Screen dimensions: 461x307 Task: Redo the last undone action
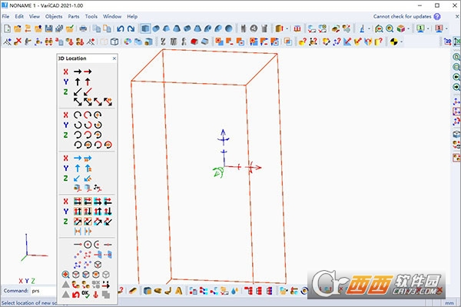tap(131, 28)
